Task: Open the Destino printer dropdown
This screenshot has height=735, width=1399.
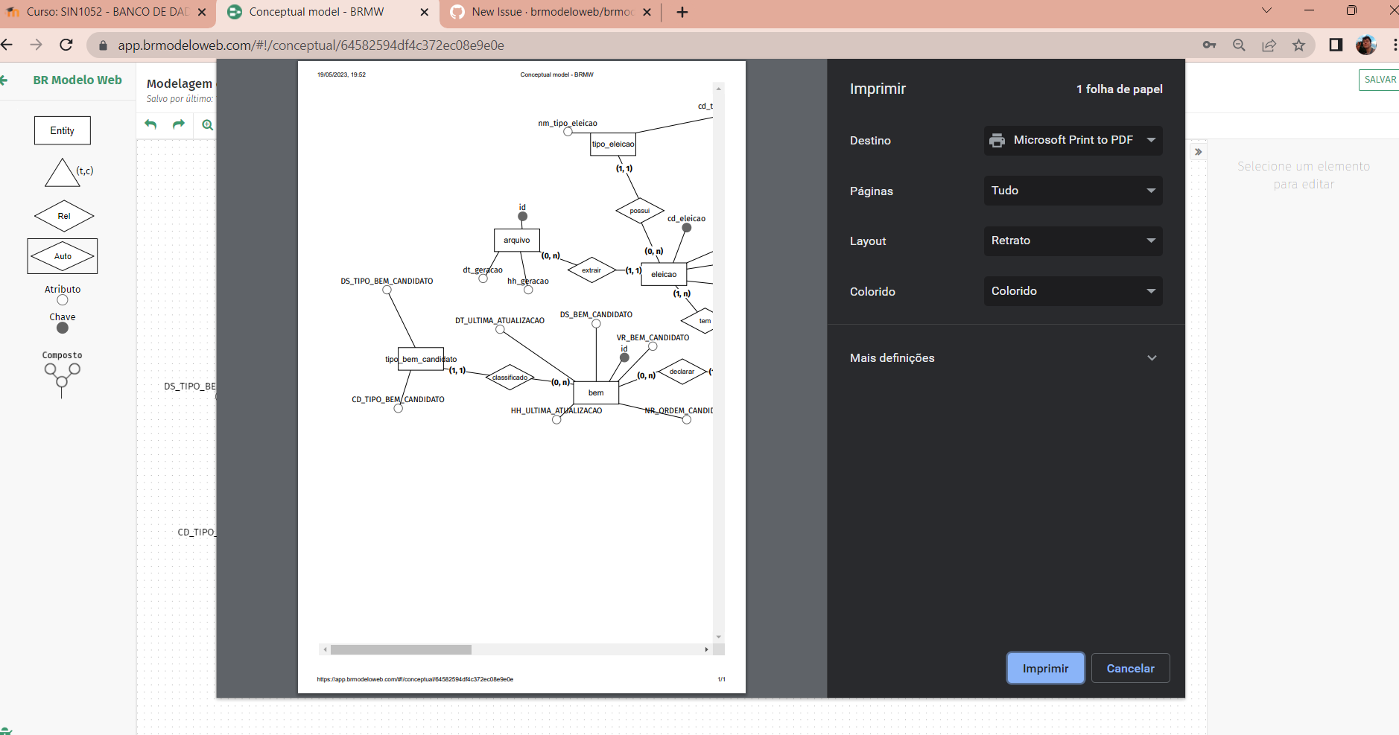Action: pyautogui.click(x=1073, y=140)
